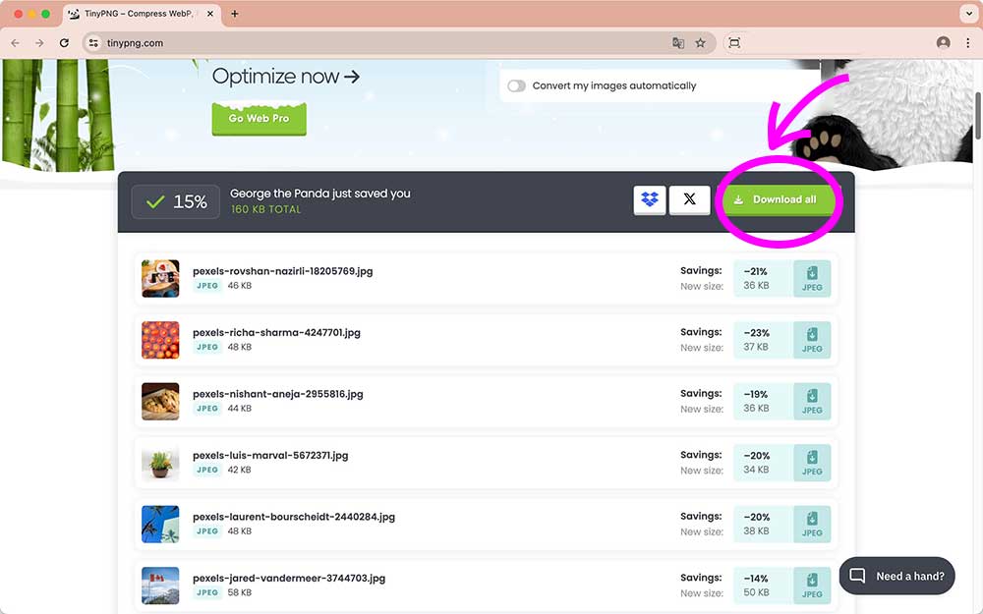Select the file name pexels-rovshan-nazirli-18205769.jpg
This screenshot has height=614, width=983.
(x=283, y=271)
